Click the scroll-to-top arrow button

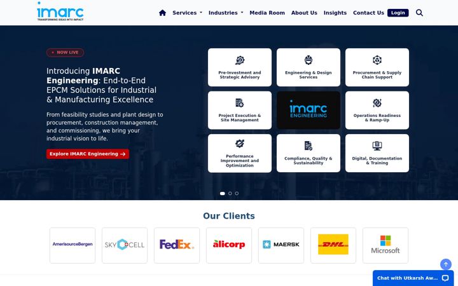[445, 264]
